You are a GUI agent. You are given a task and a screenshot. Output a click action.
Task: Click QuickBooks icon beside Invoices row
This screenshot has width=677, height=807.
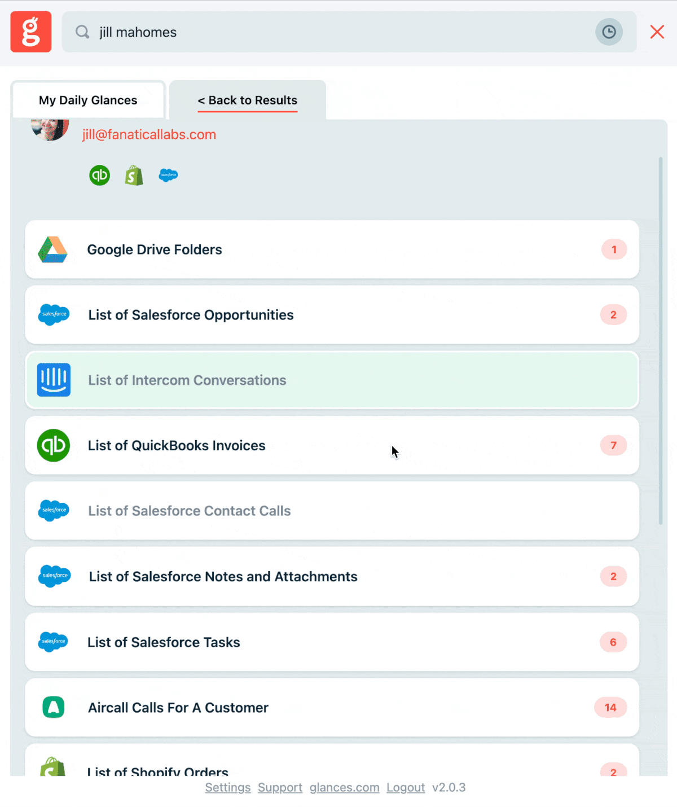point(54,445)
